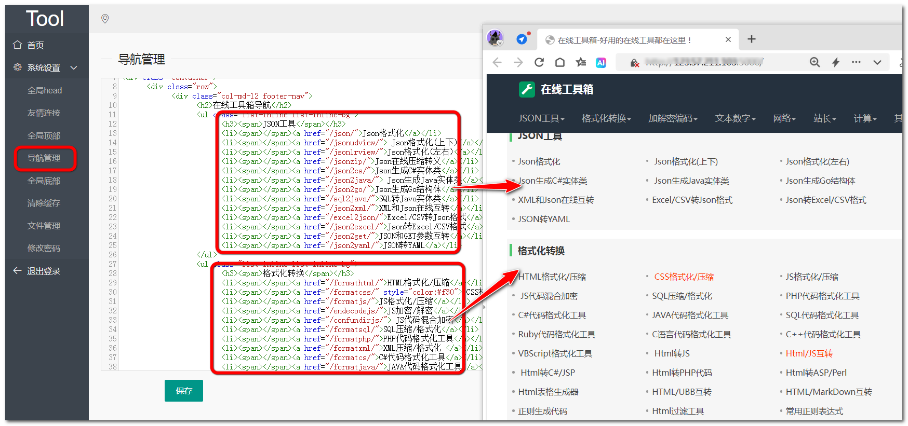This screenshot has width=908, height=426.
Task: Open 全局顶部 in sidebar
Action: (44, 135)
